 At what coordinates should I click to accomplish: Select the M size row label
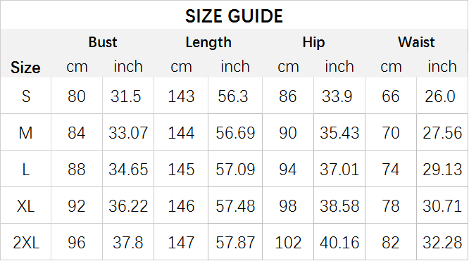click(x=25, y=133)
